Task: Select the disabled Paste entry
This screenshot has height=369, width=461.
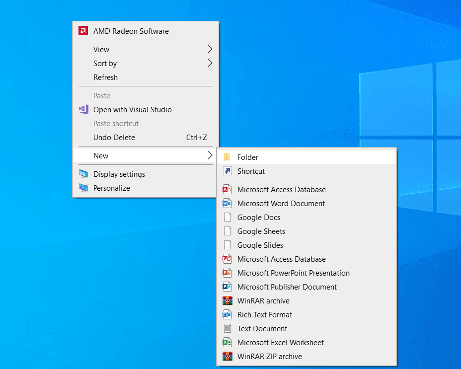Action: click(146, 95)
